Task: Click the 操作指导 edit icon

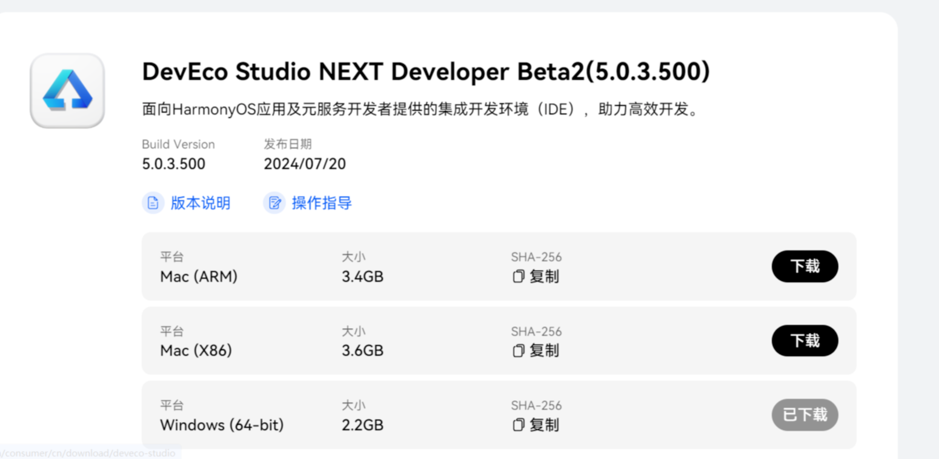Action: pyautogui.click(x=274, y=203)
